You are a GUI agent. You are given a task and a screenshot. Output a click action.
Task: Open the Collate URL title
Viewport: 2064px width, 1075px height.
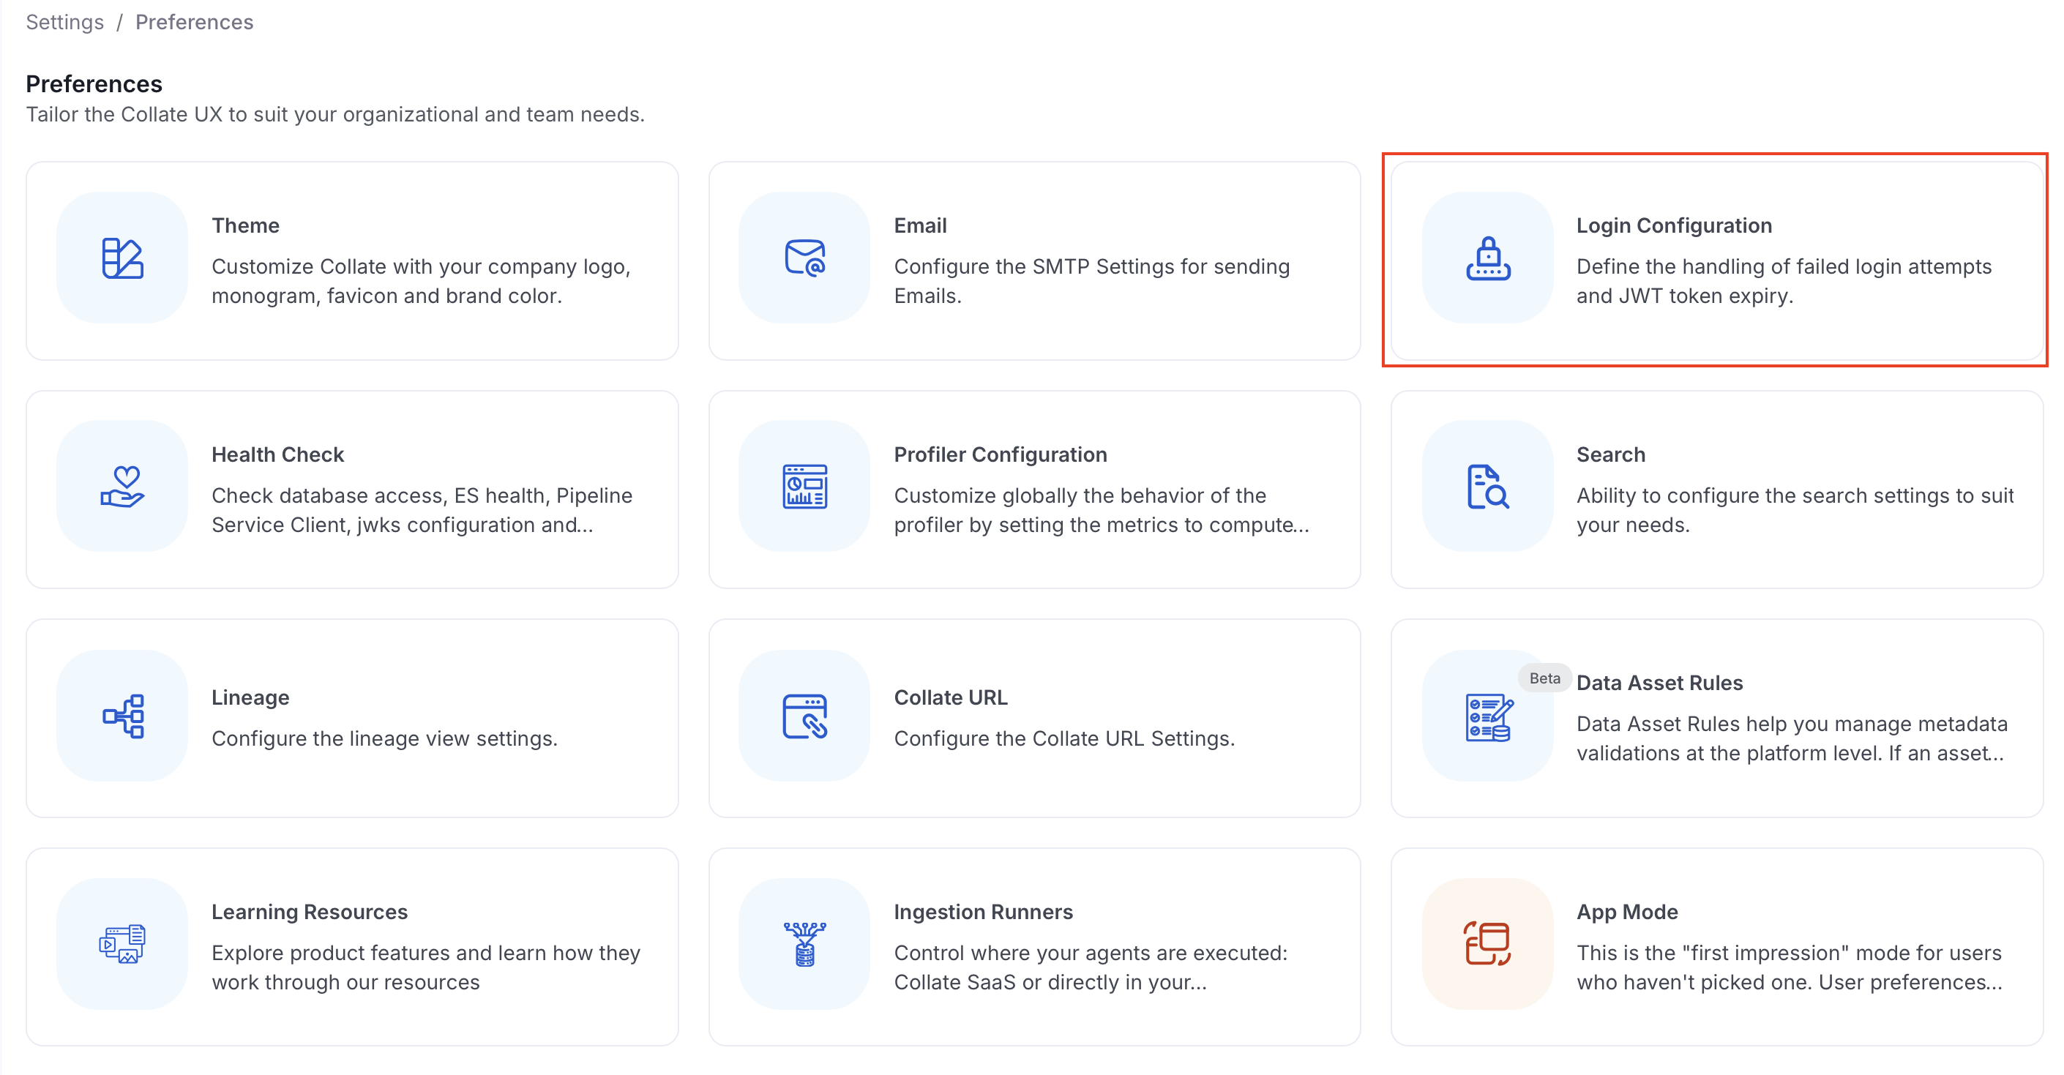point(950,697)
